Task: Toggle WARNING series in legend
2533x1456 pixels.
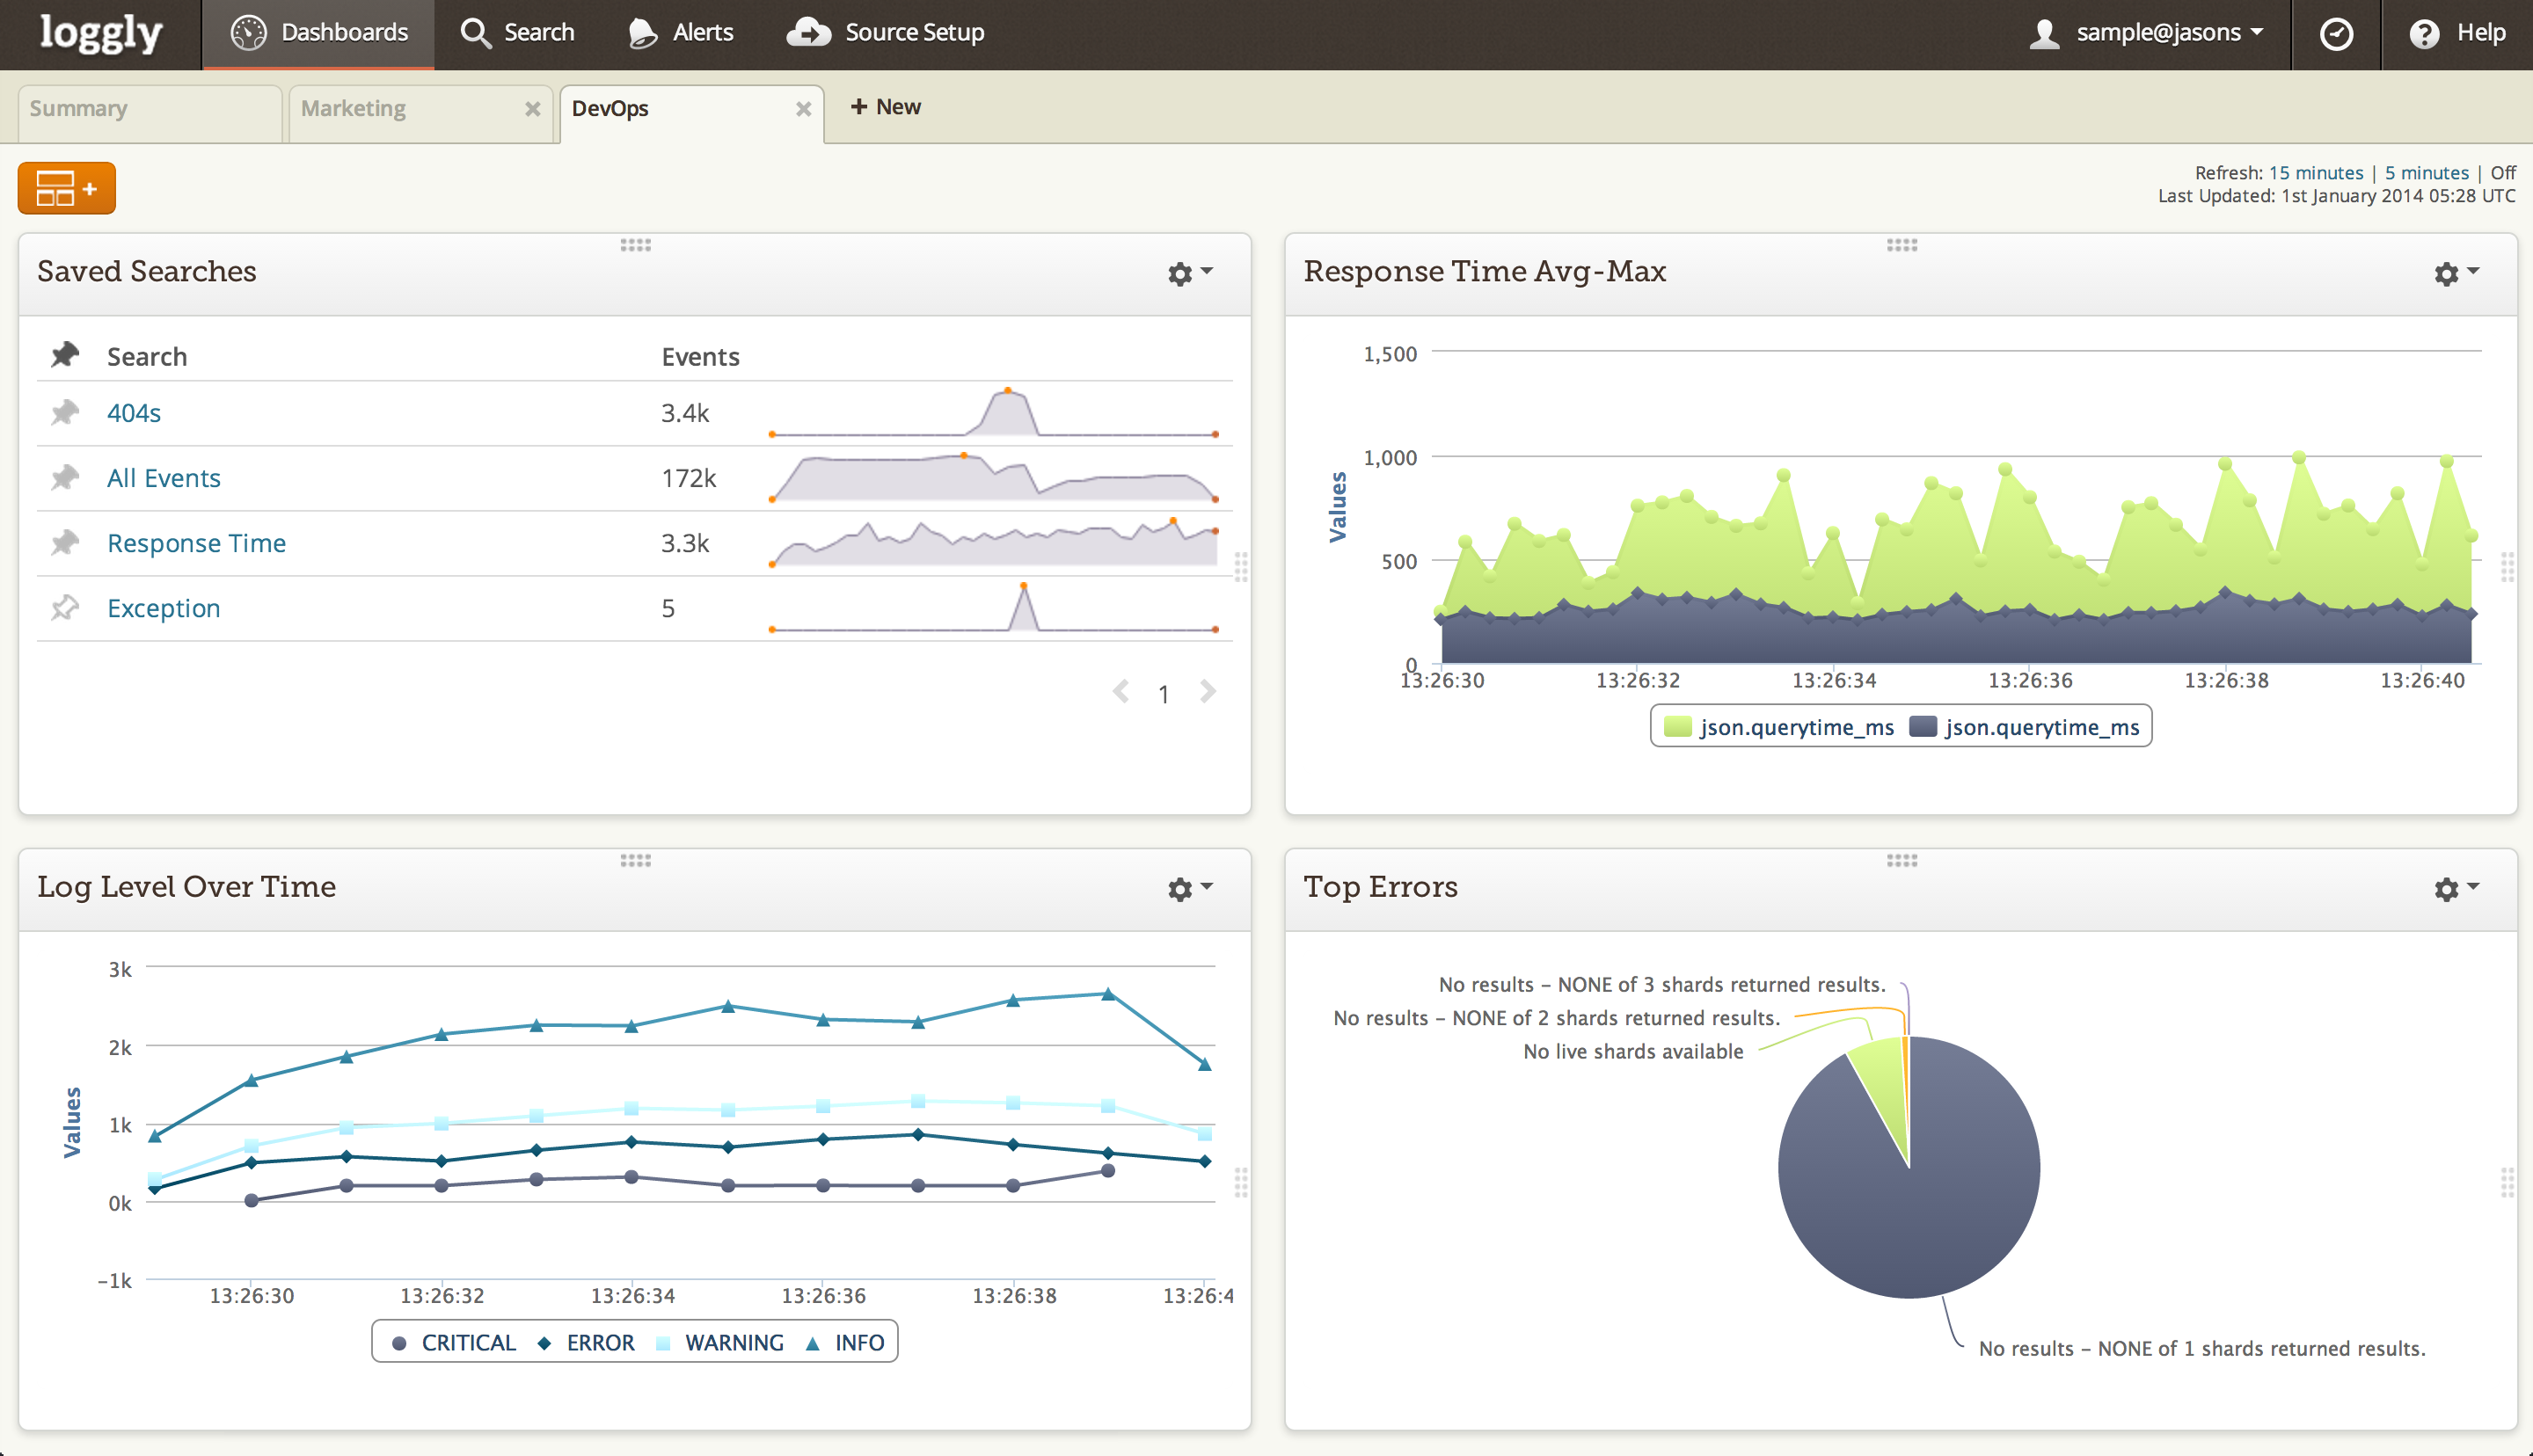Action: click(x=719, y=1343)
